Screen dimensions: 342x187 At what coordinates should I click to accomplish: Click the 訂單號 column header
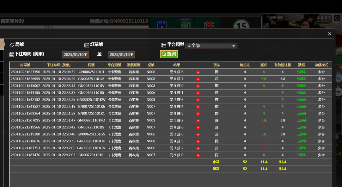[25, 65]
